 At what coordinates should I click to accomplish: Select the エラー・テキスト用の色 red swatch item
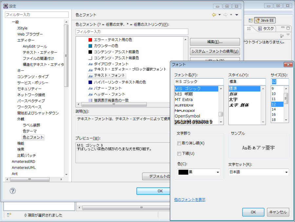pyautogui.click(x=110, y=40)
